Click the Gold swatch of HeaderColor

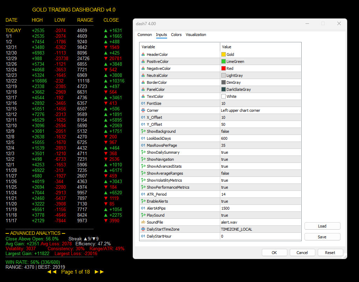(223, 55)
